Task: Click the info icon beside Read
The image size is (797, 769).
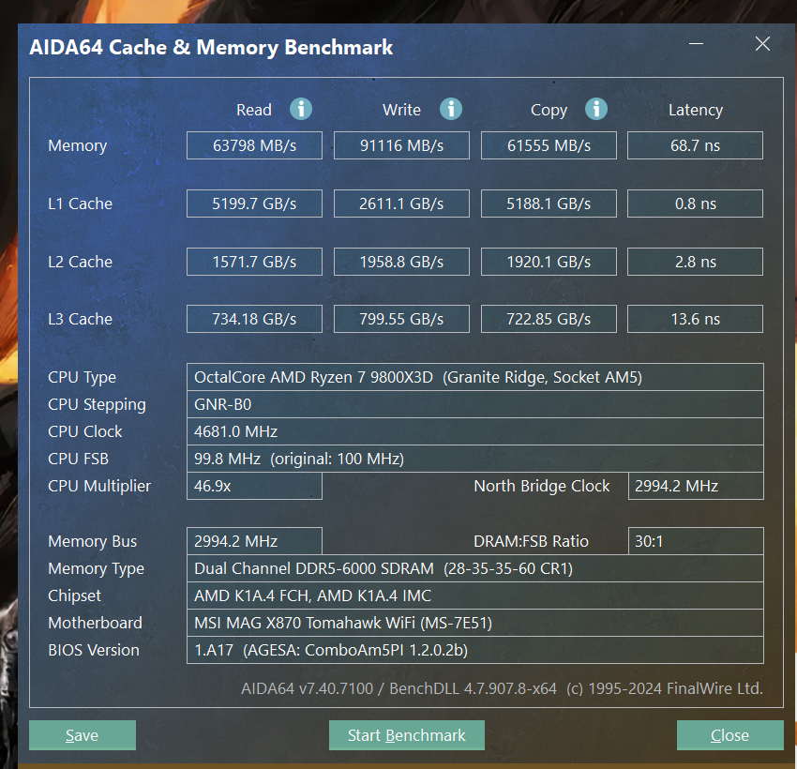Action: (x=301, y=109)
